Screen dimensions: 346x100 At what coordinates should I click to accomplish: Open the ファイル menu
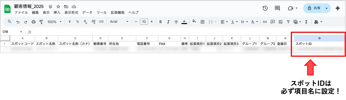[x=21, y=13]
